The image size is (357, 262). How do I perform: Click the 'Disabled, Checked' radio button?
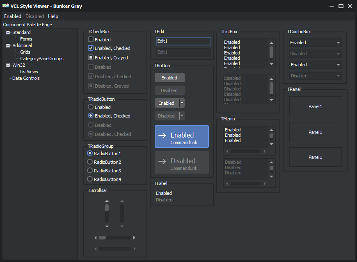[x=91, y=134]
